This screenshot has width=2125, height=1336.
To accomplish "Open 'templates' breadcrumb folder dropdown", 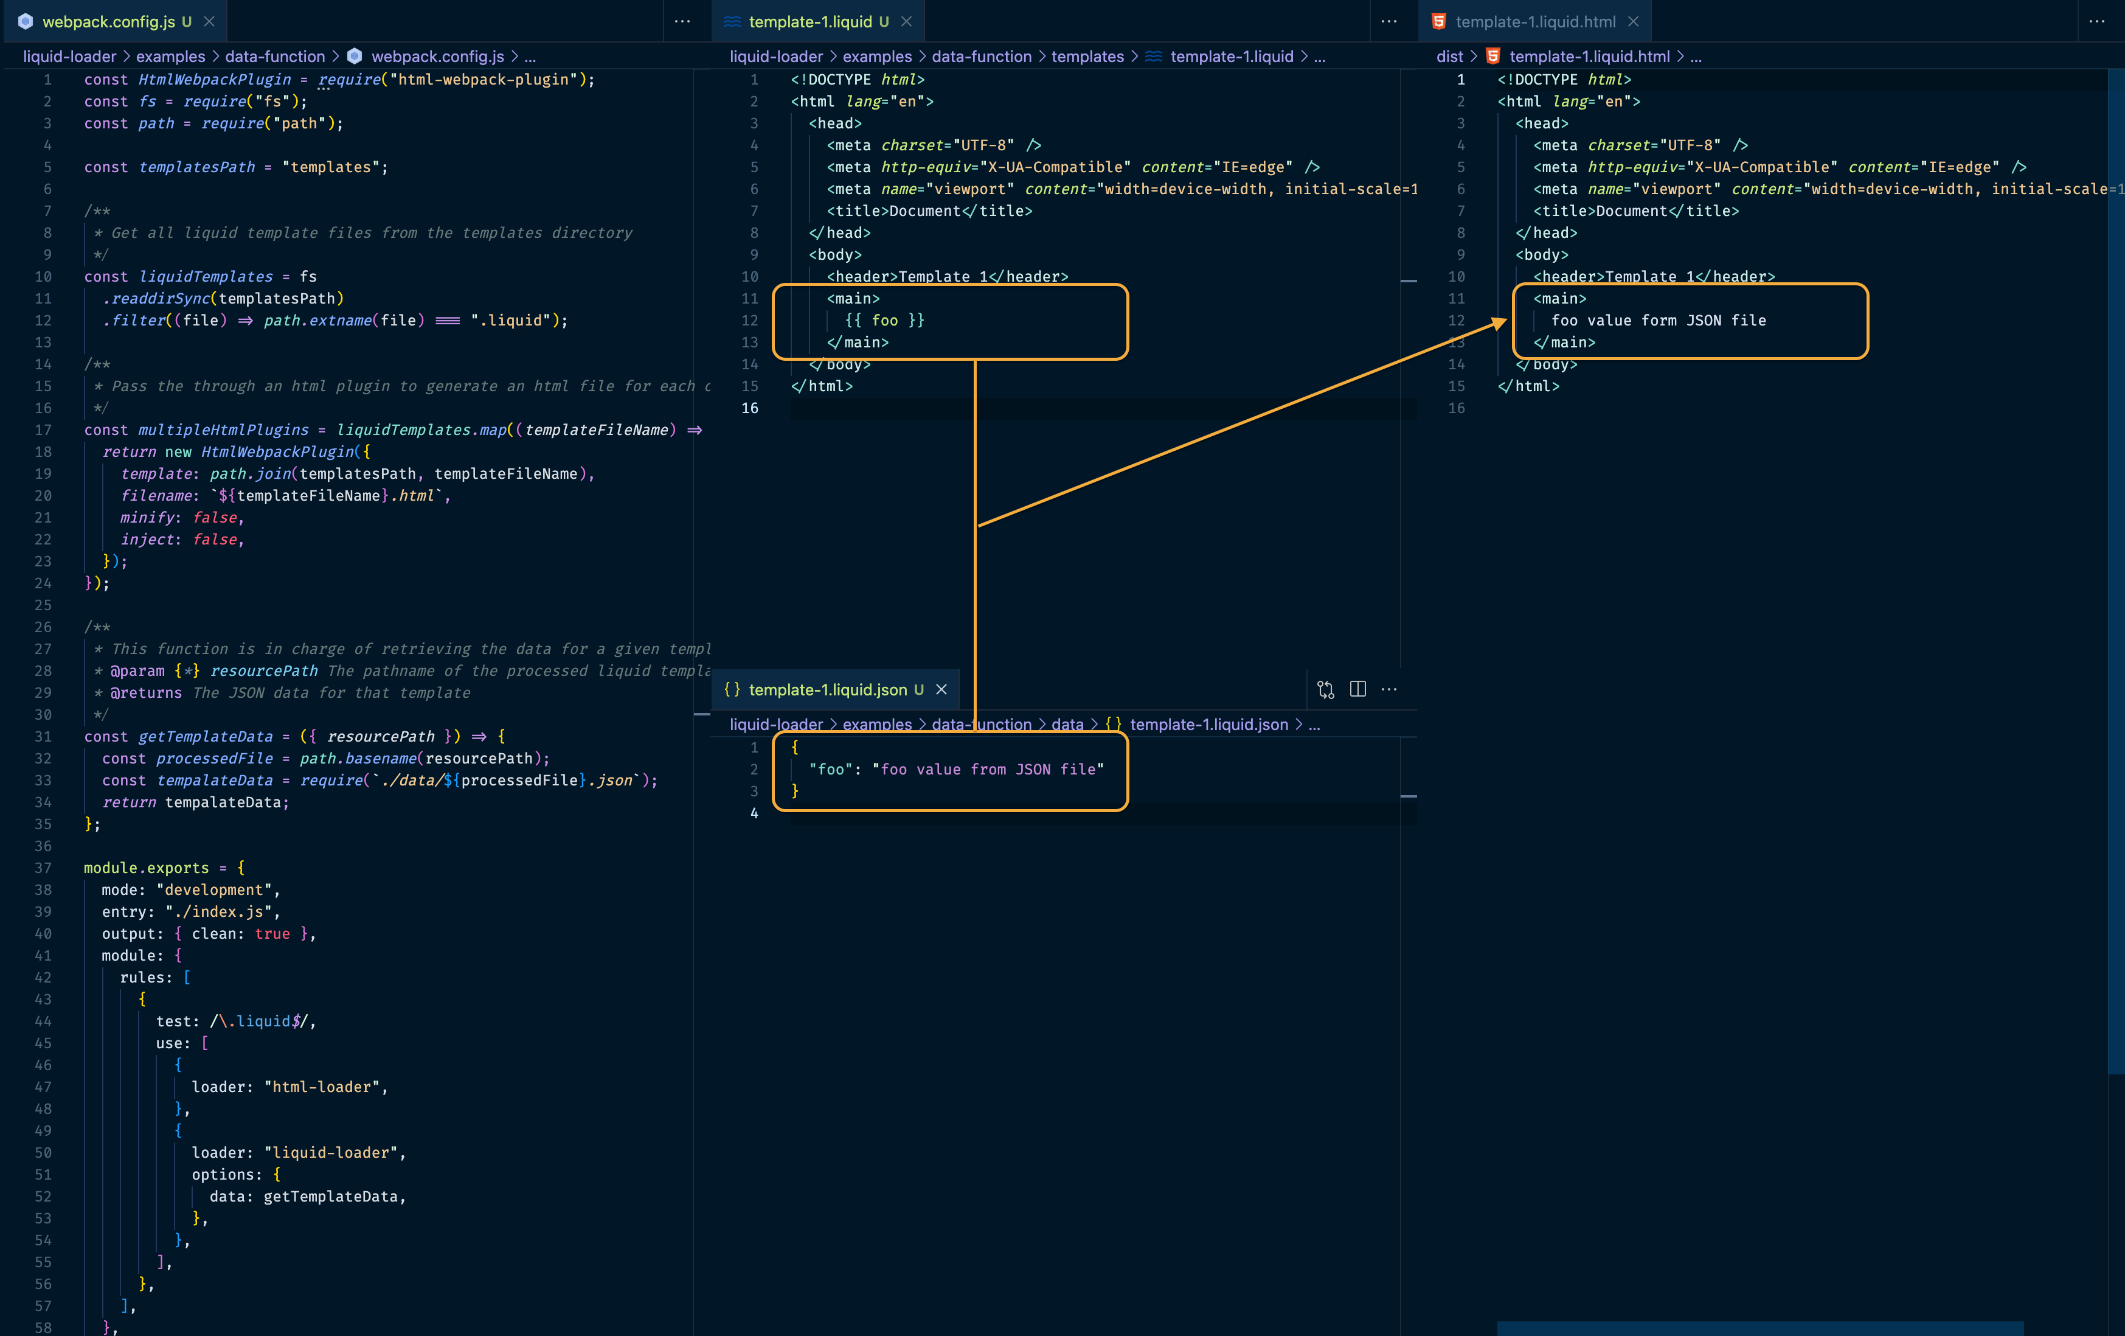I will tap(1087, 57).
